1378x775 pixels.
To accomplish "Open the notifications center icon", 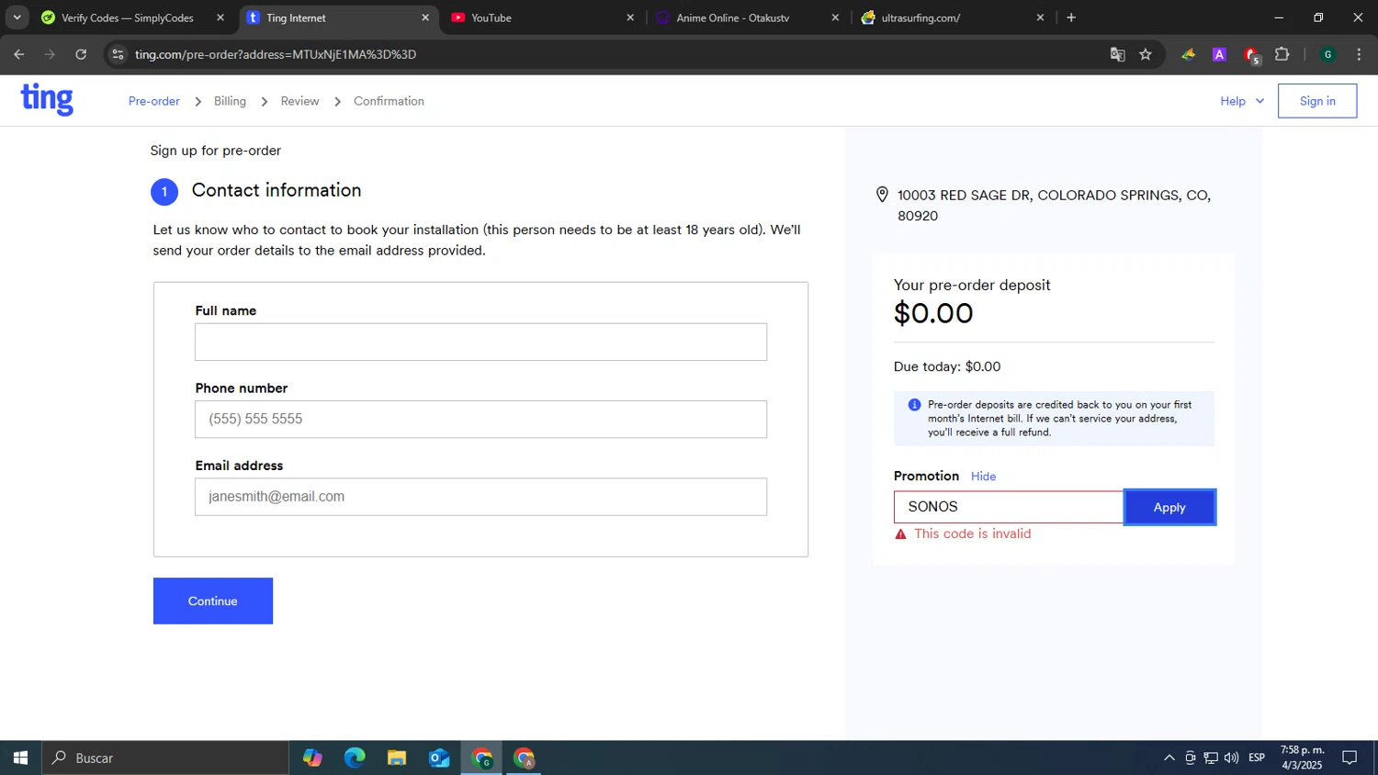I will tap(1350, 758).
